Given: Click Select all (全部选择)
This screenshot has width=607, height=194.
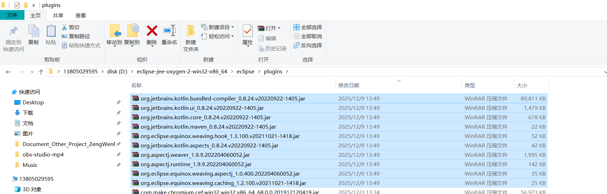Looking at the screenshot, I should point(308,27).
